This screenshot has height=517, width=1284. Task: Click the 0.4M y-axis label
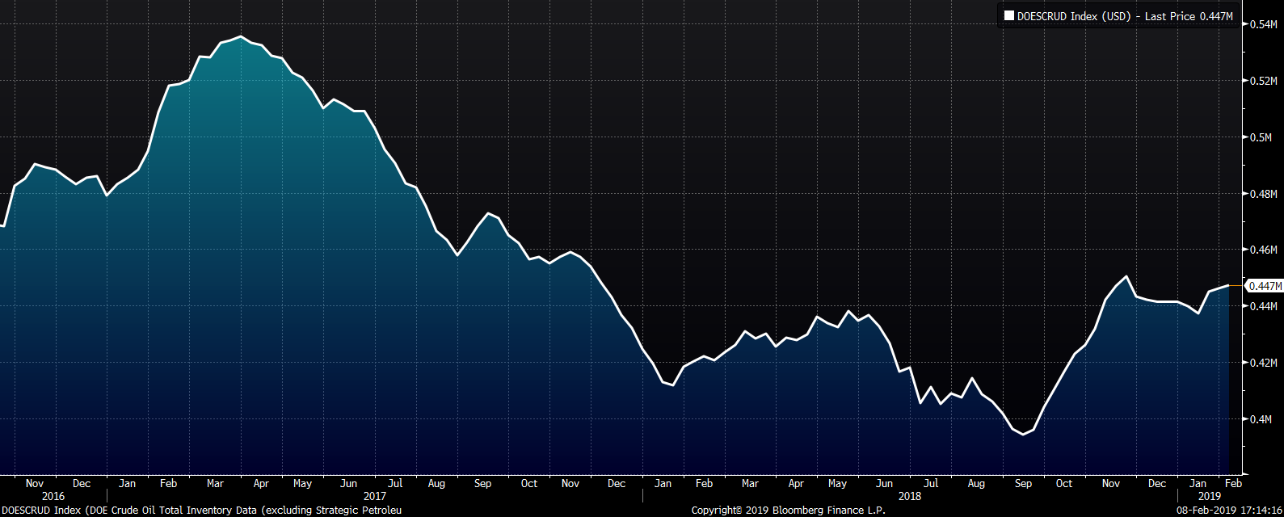[1261, 420]
